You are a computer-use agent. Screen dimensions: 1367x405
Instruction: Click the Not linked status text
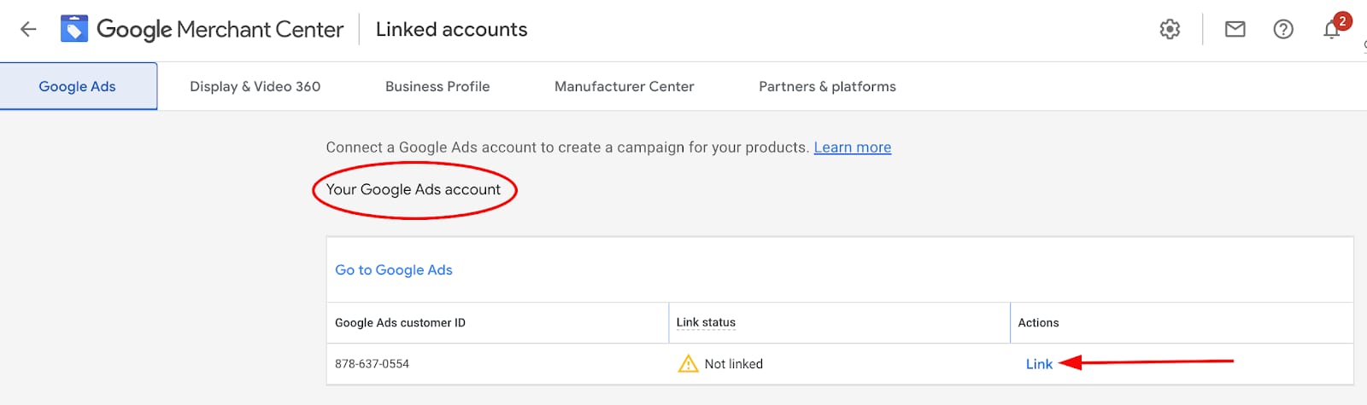point(733,364)
